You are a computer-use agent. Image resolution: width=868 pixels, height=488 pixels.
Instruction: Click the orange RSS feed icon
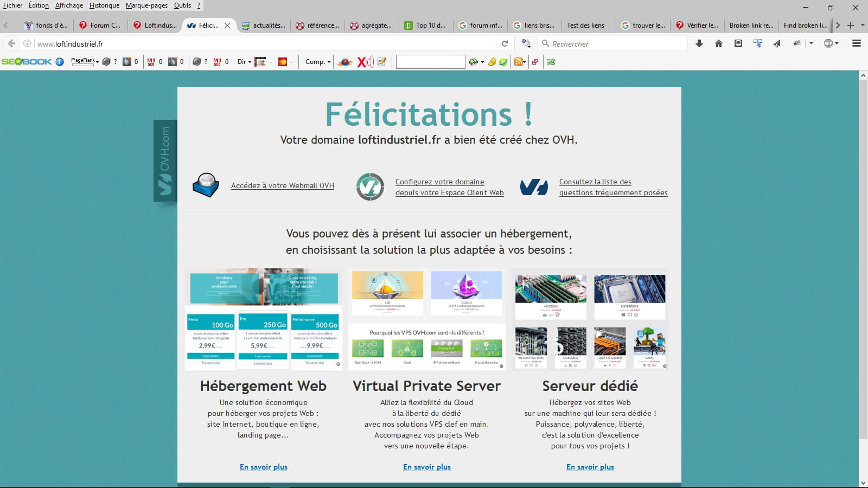[519, 62]
